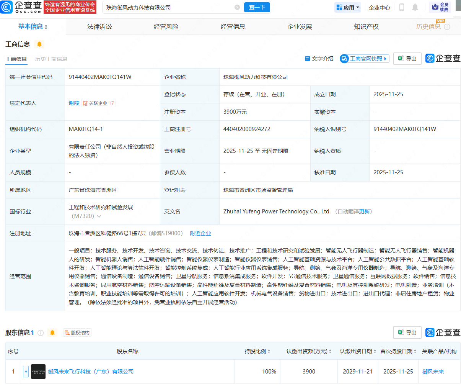
Task: Open legal representative 谢陵's profile link
Action: tap(74, 103)
